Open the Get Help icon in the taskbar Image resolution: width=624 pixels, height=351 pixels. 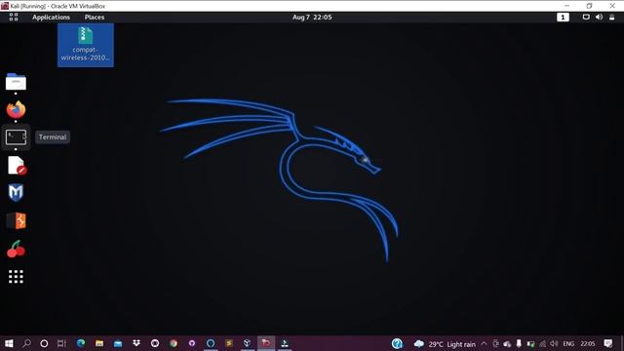tap(397, 343)
